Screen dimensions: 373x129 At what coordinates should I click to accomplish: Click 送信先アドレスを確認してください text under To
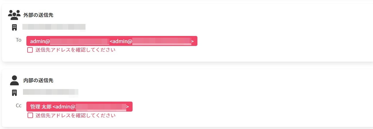[75, 50]
